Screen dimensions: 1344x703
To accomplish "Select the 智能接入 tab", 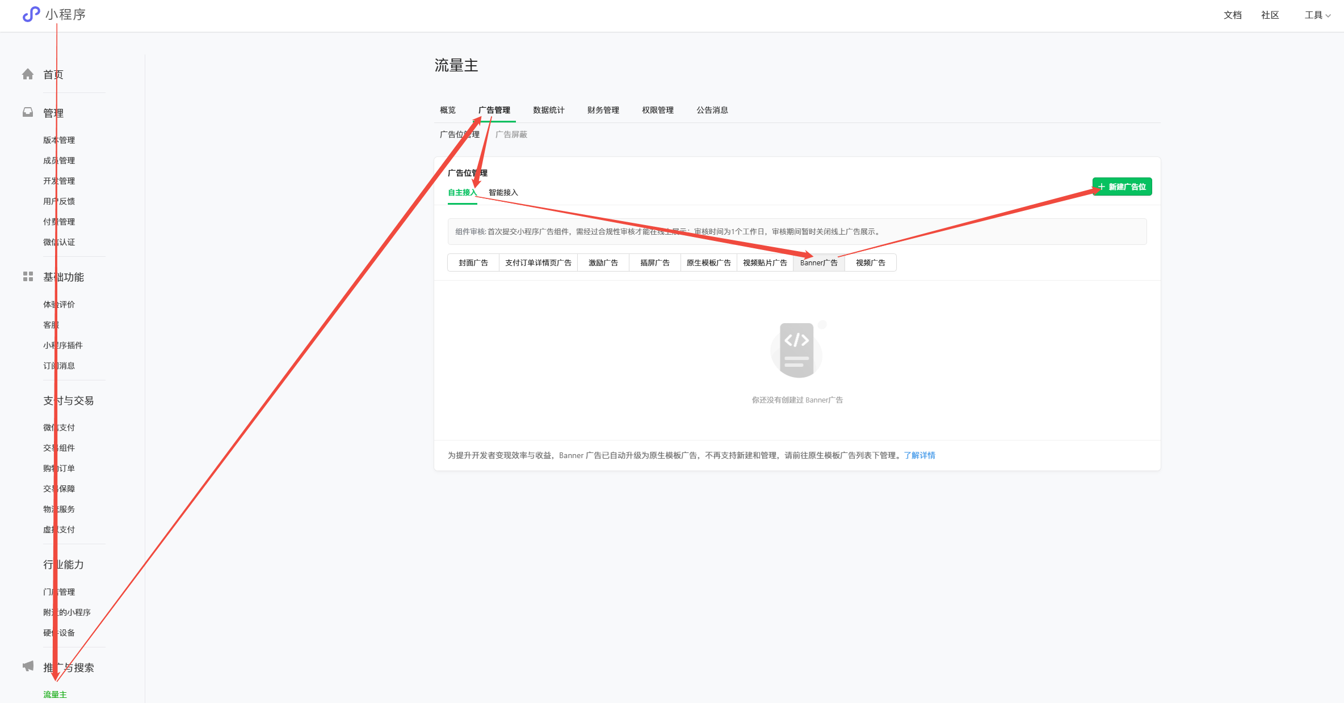I will [503, 193].
